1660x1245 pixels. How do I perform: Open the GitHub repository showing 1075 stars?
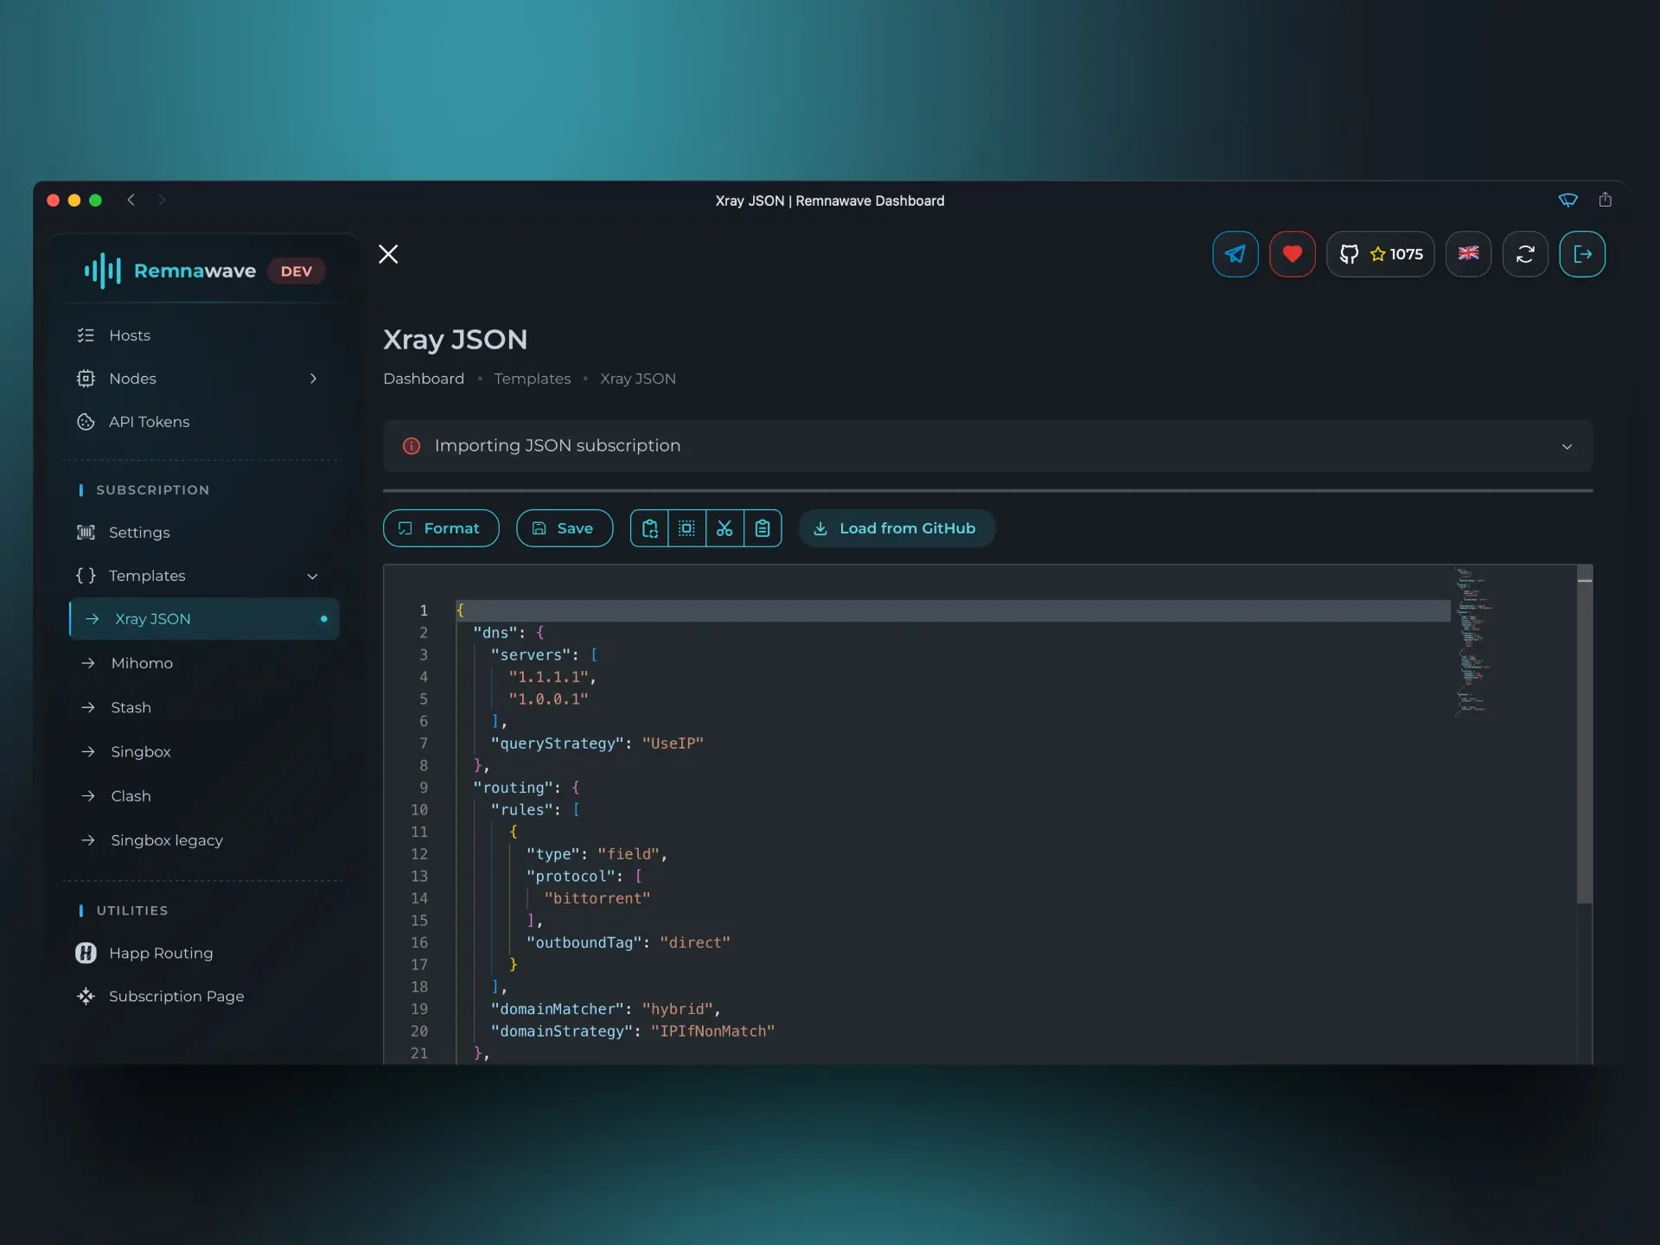point(1381,254)
